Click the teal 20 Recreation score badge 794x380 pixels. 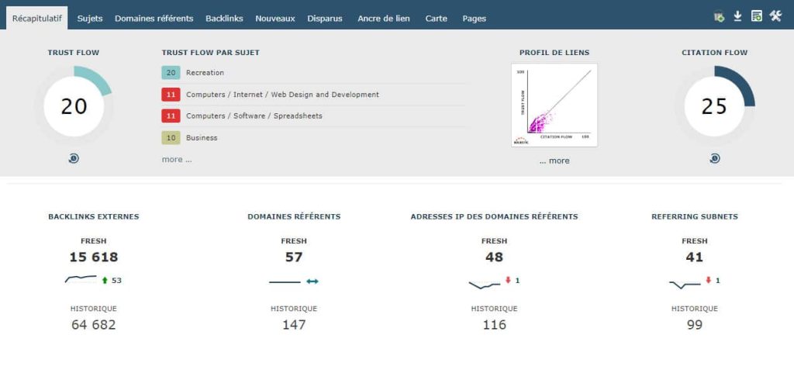pyautogui.click(x=171, y=73)
